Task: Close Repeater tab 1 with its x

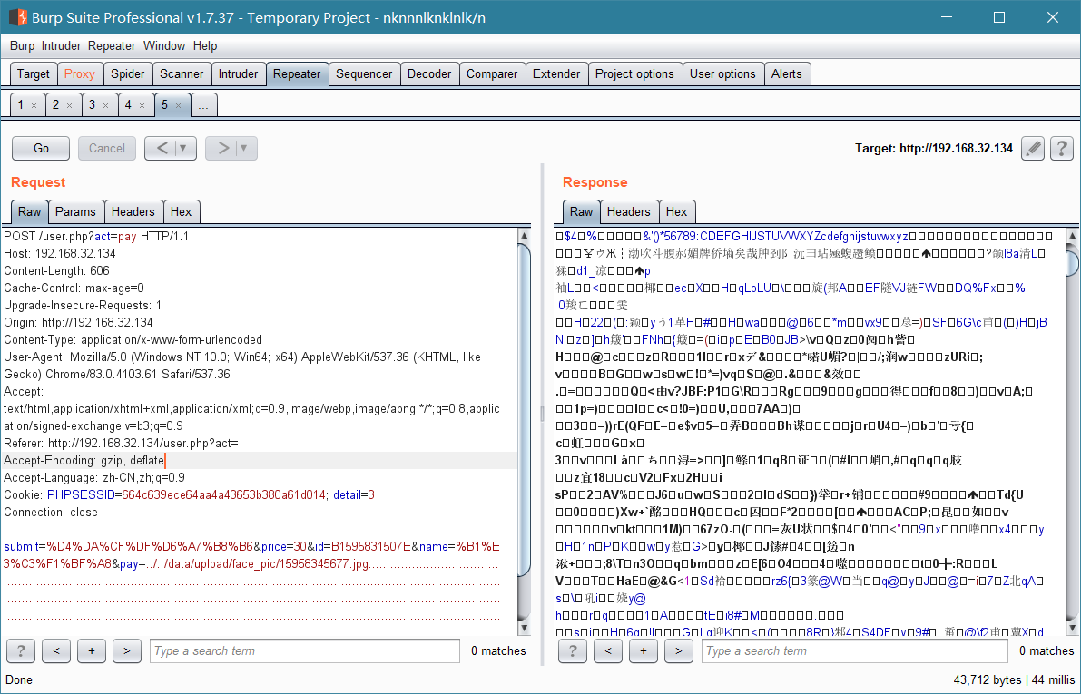Action: 34,105
